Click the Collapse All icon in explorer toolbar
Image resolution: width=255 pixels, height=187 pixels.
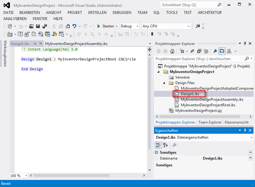(199, 51)
